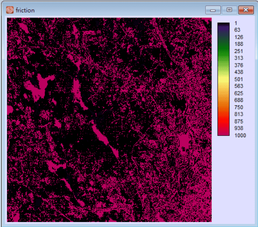This screenshot has width=258, height=227.
Task: Click legend value 1
Action: point(236,23)
